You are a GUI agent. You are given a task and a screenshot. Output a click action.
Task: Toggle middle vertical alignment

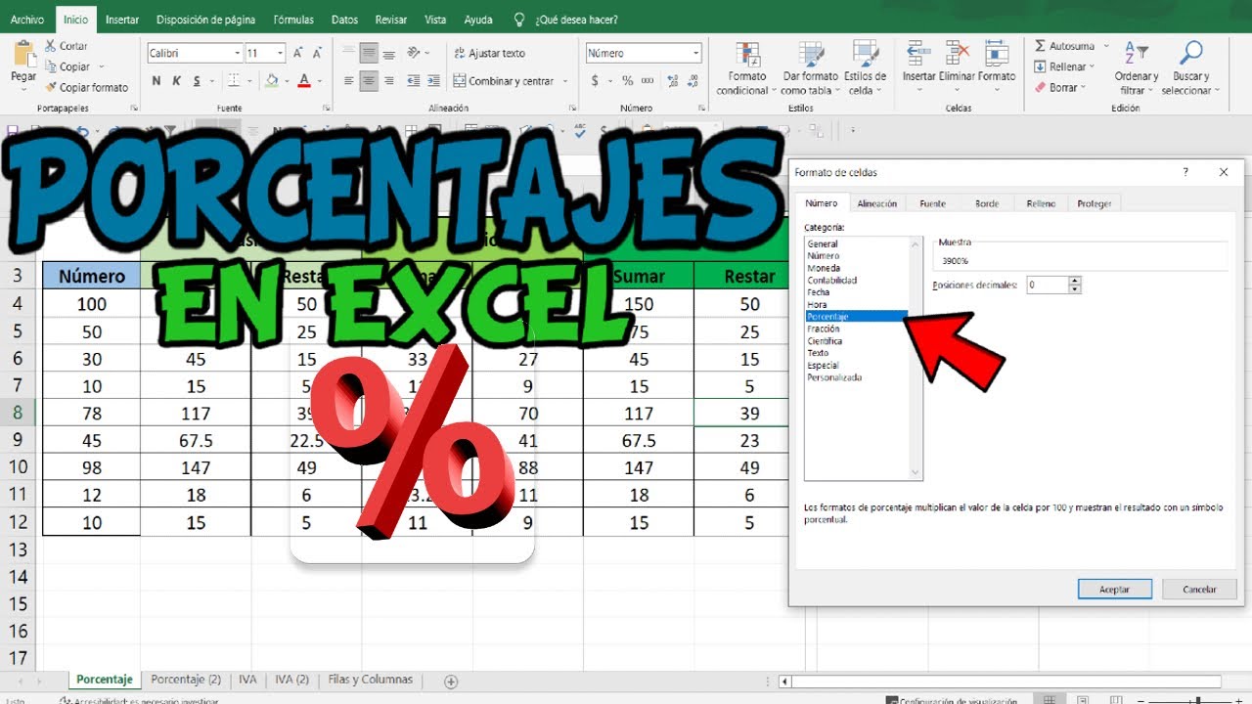tap(369, 53)
